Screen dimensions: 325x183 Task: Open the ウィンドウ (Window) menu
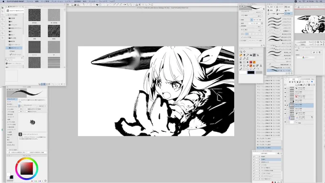tap(103, 1)
